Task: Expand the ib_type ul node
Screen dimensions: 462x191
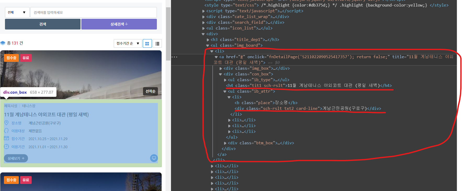Action: coord(225,80)
